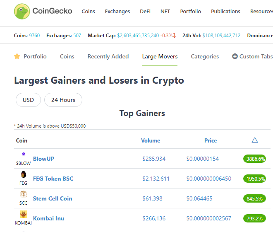Open the 24 Hours time range selector

click(63, 100)
